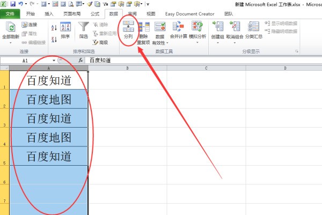
Task: Click the 编辑链接 edit links button
Action: pos(34,42)
